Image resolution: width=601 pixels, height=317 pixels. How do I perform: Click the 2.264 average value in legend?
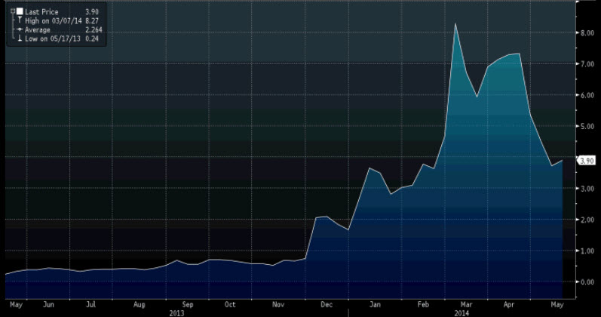pyautogui.click(x=94, y=30)
